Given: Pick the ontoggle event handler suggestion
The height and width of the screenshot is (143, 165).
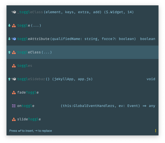Looking at the screenshot, I should (x=82, y=106).
